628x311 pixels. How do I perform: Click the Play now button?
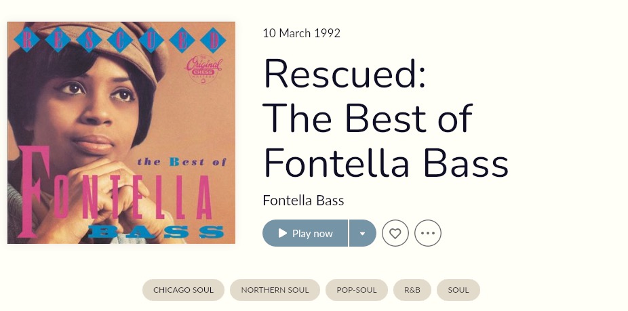[305, 233]
